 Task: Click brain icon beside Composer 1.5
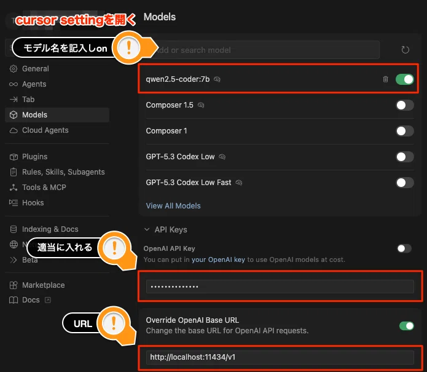click(x=201, y=105)
